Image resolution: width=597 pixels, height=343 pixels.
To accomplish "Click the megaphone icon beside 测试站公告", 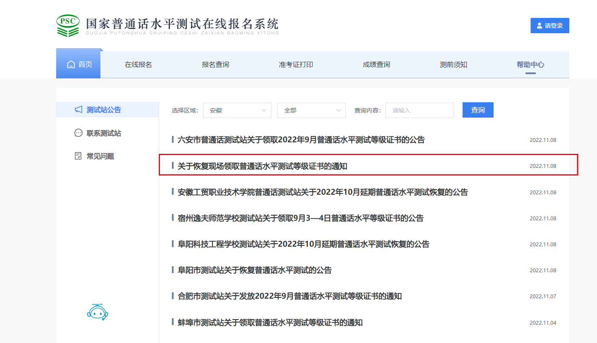I will 78,110.
